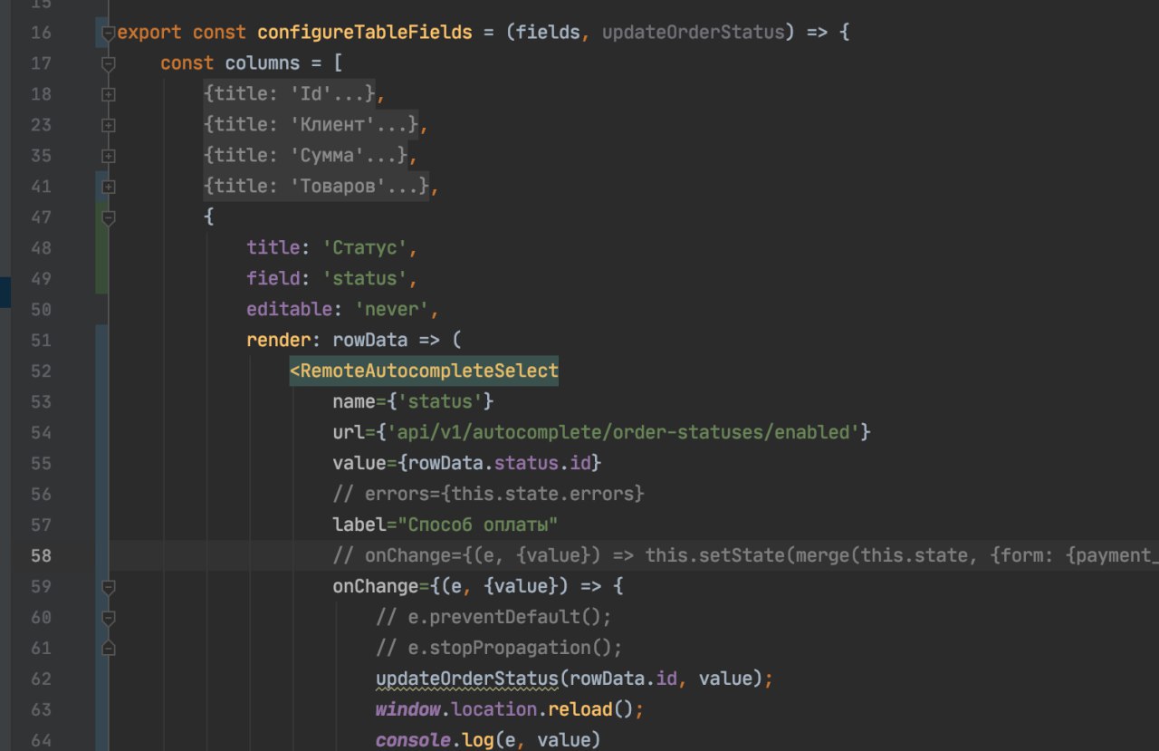This screenshot has height=751, width=1159.
Task: Click the folded {title: 'Id'...} text
Action: pyautogui.click(x=290, y=94)
